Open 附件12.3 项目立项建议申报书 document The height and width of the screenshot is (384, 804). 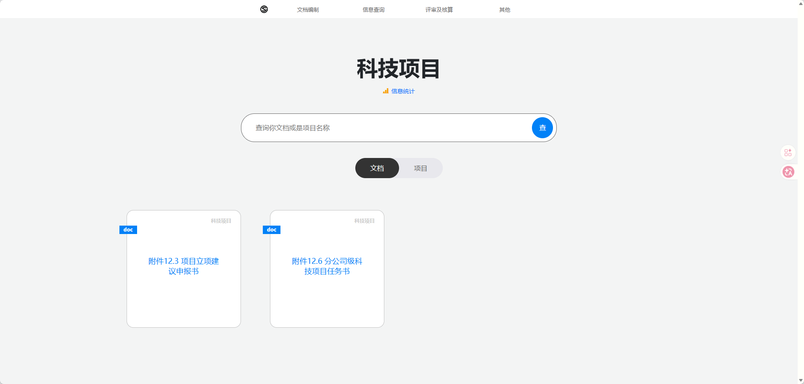tap(184, 266)
